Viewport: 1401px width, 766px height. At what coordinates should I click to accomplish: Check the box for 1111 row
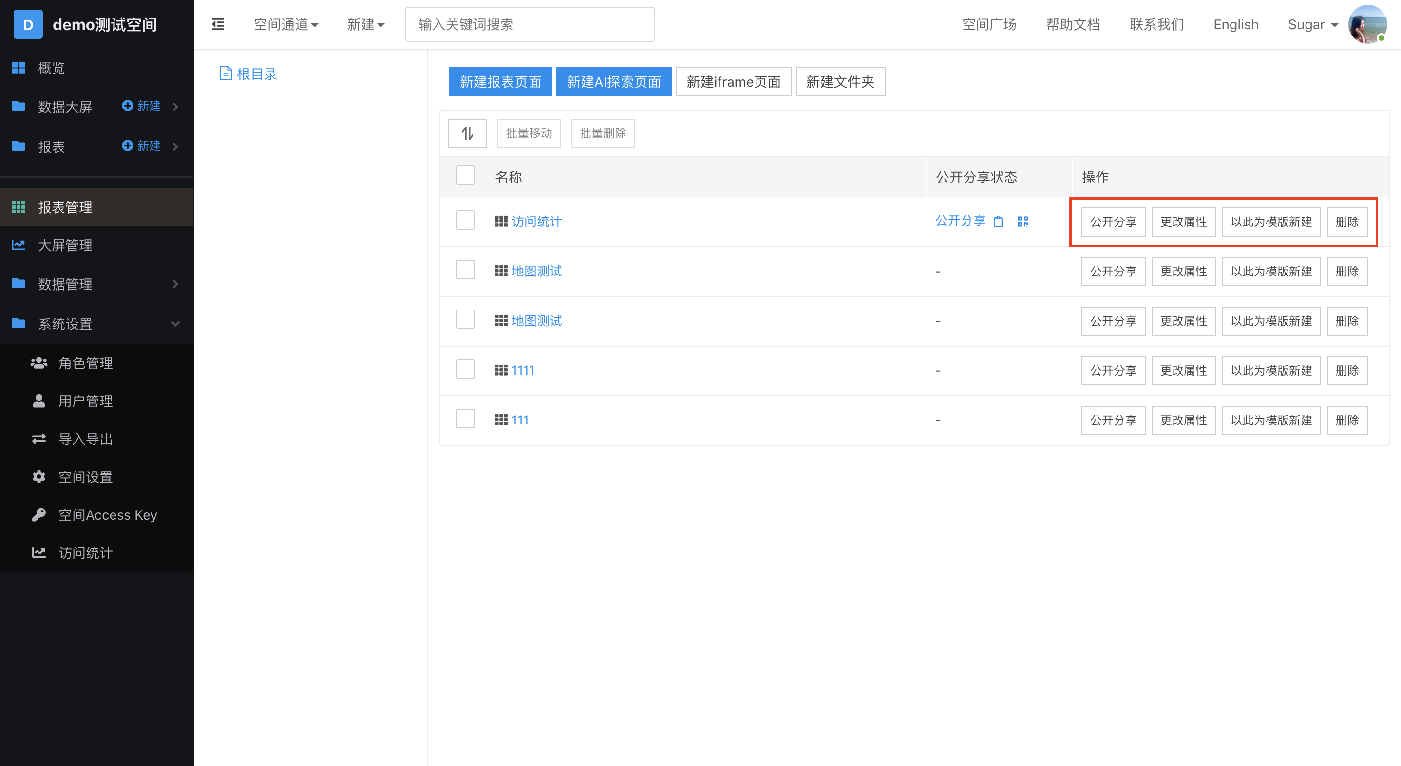[x=466, y=369]
